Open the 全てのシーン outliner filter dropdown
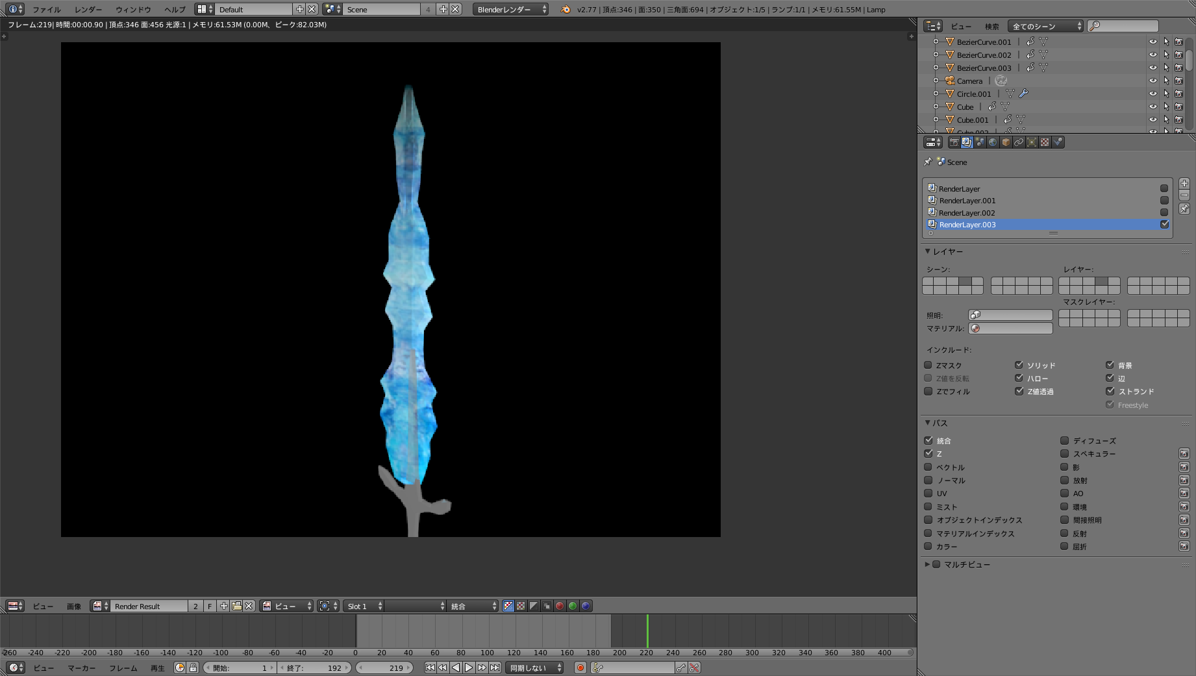The width and height of the screenshot is (1196, 676). pyautogui.click(x=1045, y=26)
